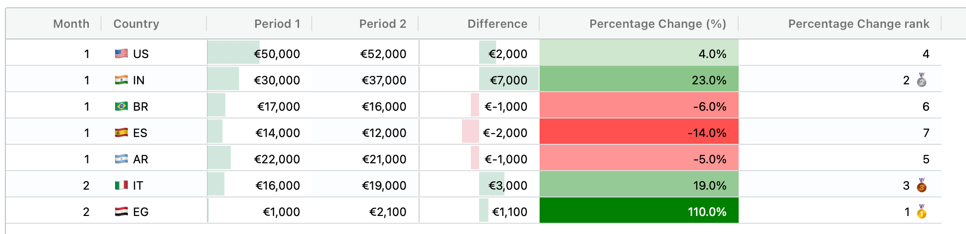966x234 pixels.
Task: Click the Period 2 column header
Action: click(382, 24)
